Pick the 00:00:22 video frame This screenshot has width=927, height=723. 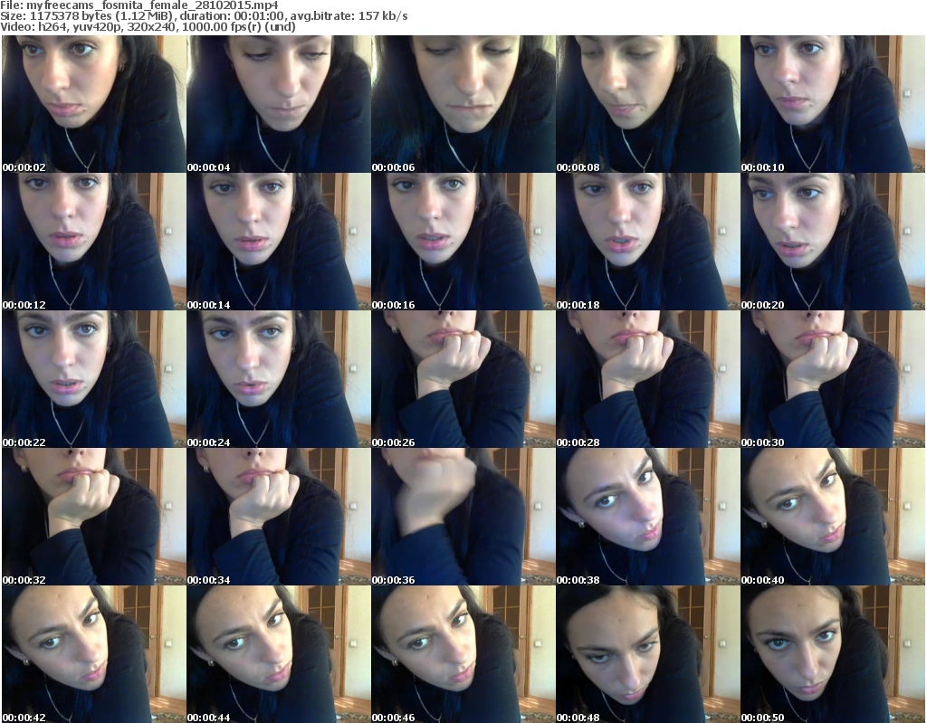pos(94,379)
